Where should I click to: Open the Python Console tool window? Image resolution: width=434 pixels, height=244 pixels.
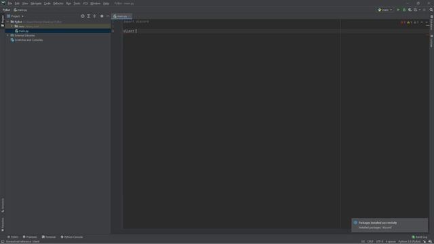[x=72, y=237]
